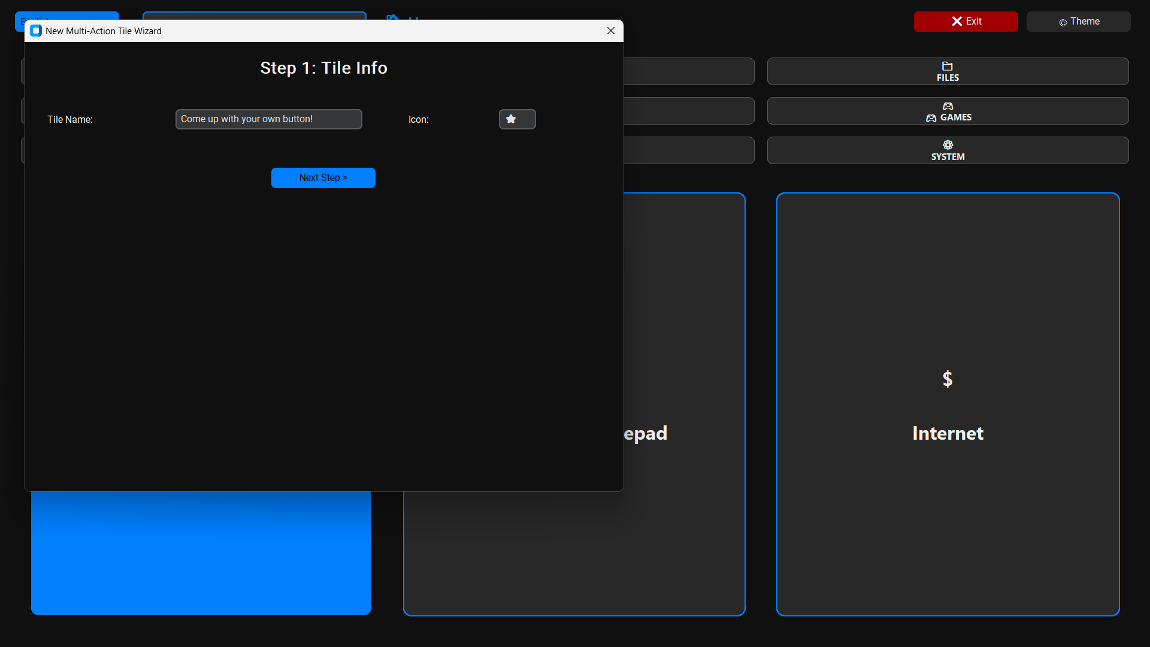The height and width of the screenshot is (647, 1150).
Task: Click the dollar sign icon on the Internet tile
Action: (947, 379)
